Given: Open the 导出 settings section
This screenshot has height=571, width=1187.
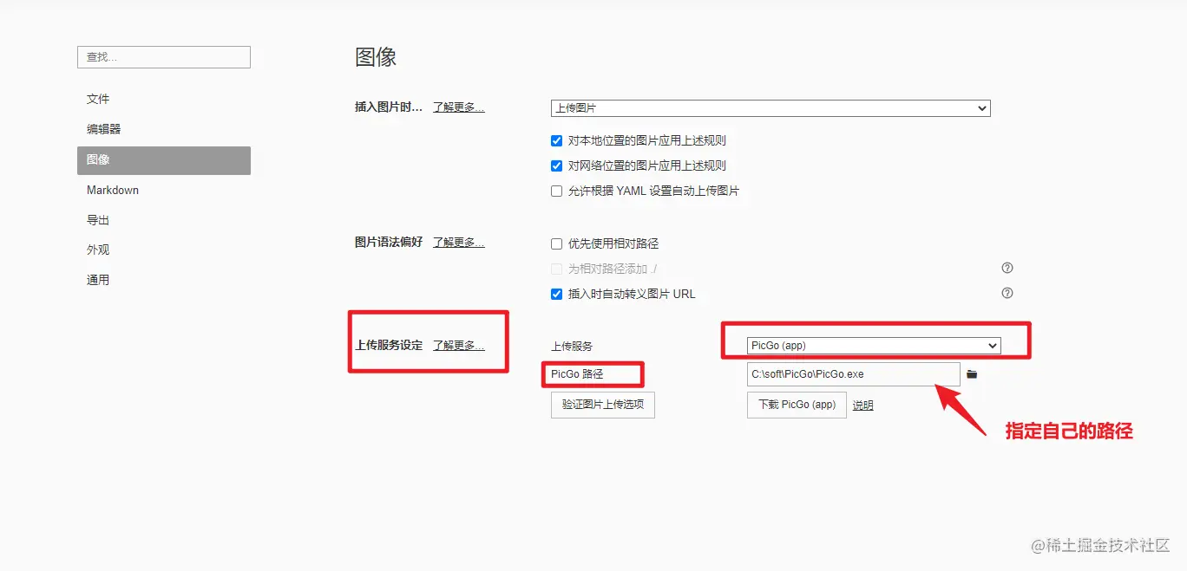Looking at the screenshot, I should [164, 220].
